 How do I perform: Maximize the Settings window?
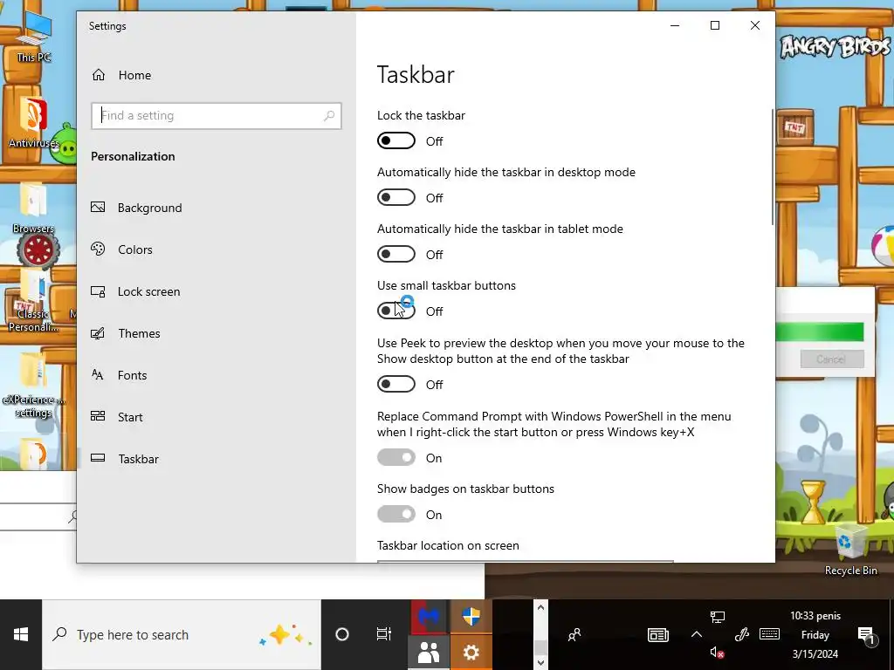pyautogui.click(x=715, y=25)
